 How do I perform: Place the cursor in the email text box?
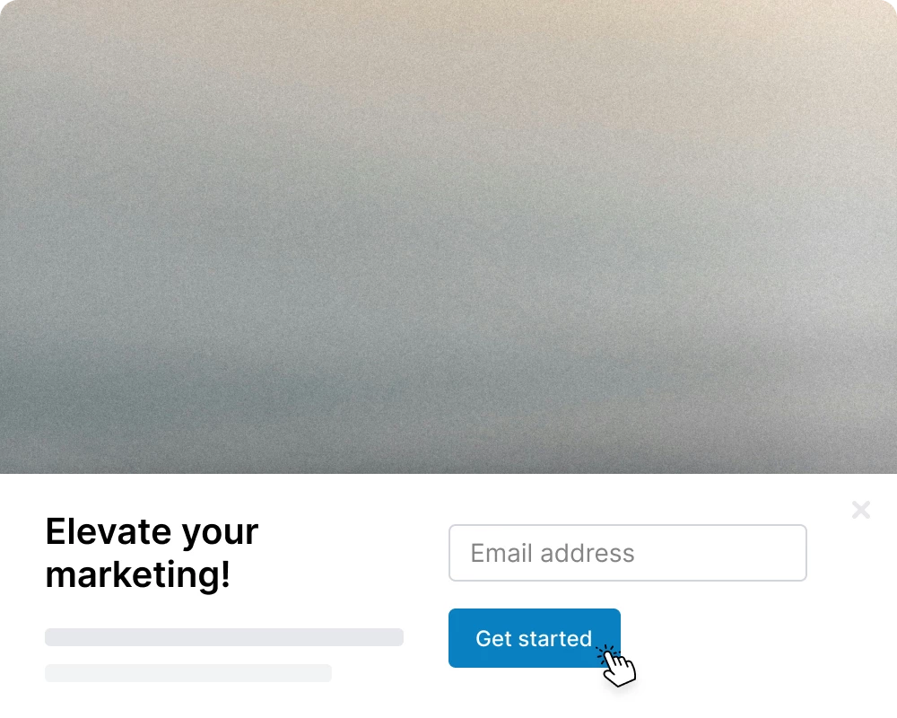point(628,553)
